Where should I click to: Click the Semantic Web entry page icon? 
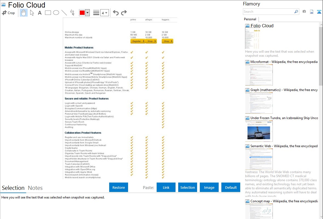pyautogui.click(x=247, y=146)
